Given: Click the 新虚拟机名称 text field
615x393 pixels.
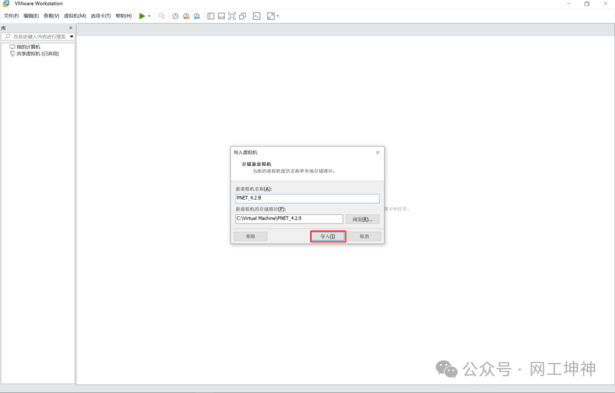Looking at the screenshot, I should (307, 198).
